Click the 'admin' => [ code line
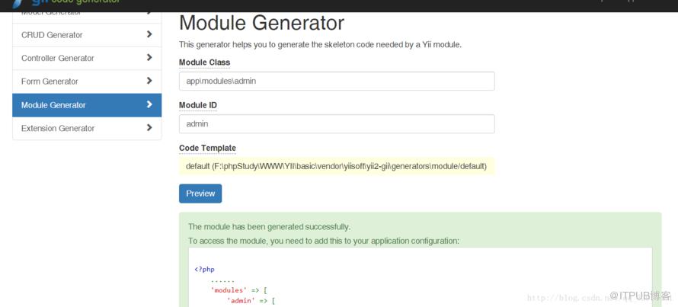 coord(251,300)
